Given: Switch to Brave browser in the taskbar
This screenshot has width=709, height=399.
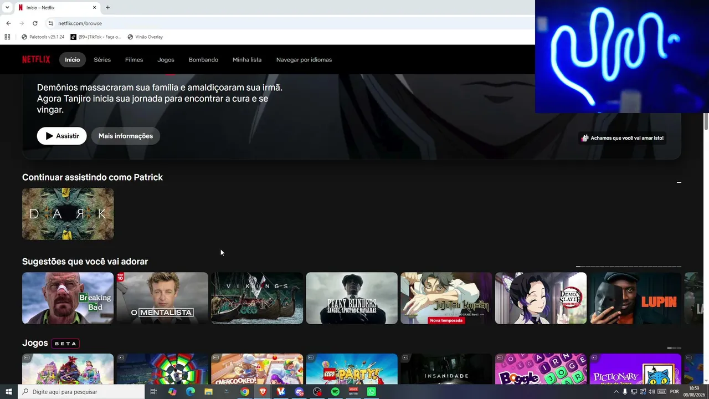Looking at the screenshot, I should coord(263,392).
